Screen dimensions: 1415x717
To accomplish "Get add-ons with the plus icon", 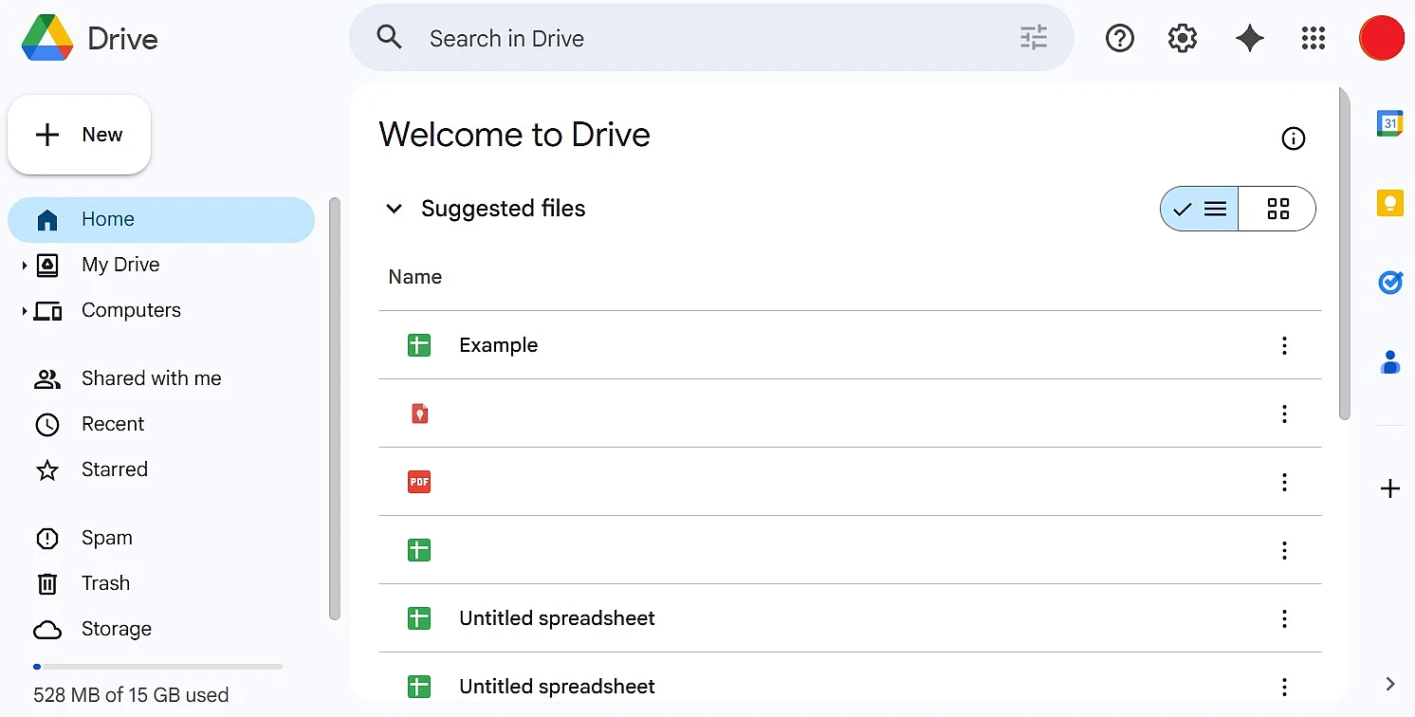I will pos(1389,489).
